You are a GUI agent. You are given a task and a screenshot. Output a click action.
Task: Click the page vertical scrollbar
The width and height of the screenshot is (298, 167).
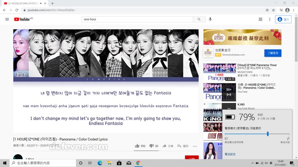tap(296, 39)
